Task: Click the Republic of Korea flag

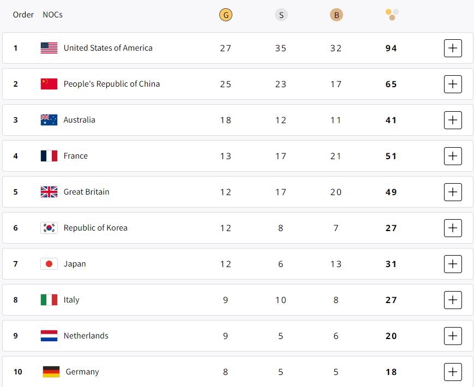Action: click(49, 228)
